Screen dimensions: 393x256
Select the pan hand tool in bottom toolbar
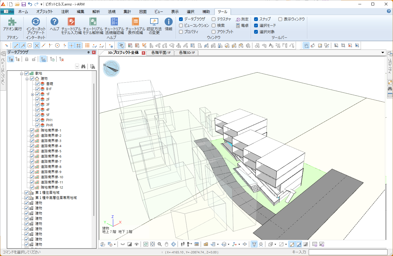click(167, 244)
